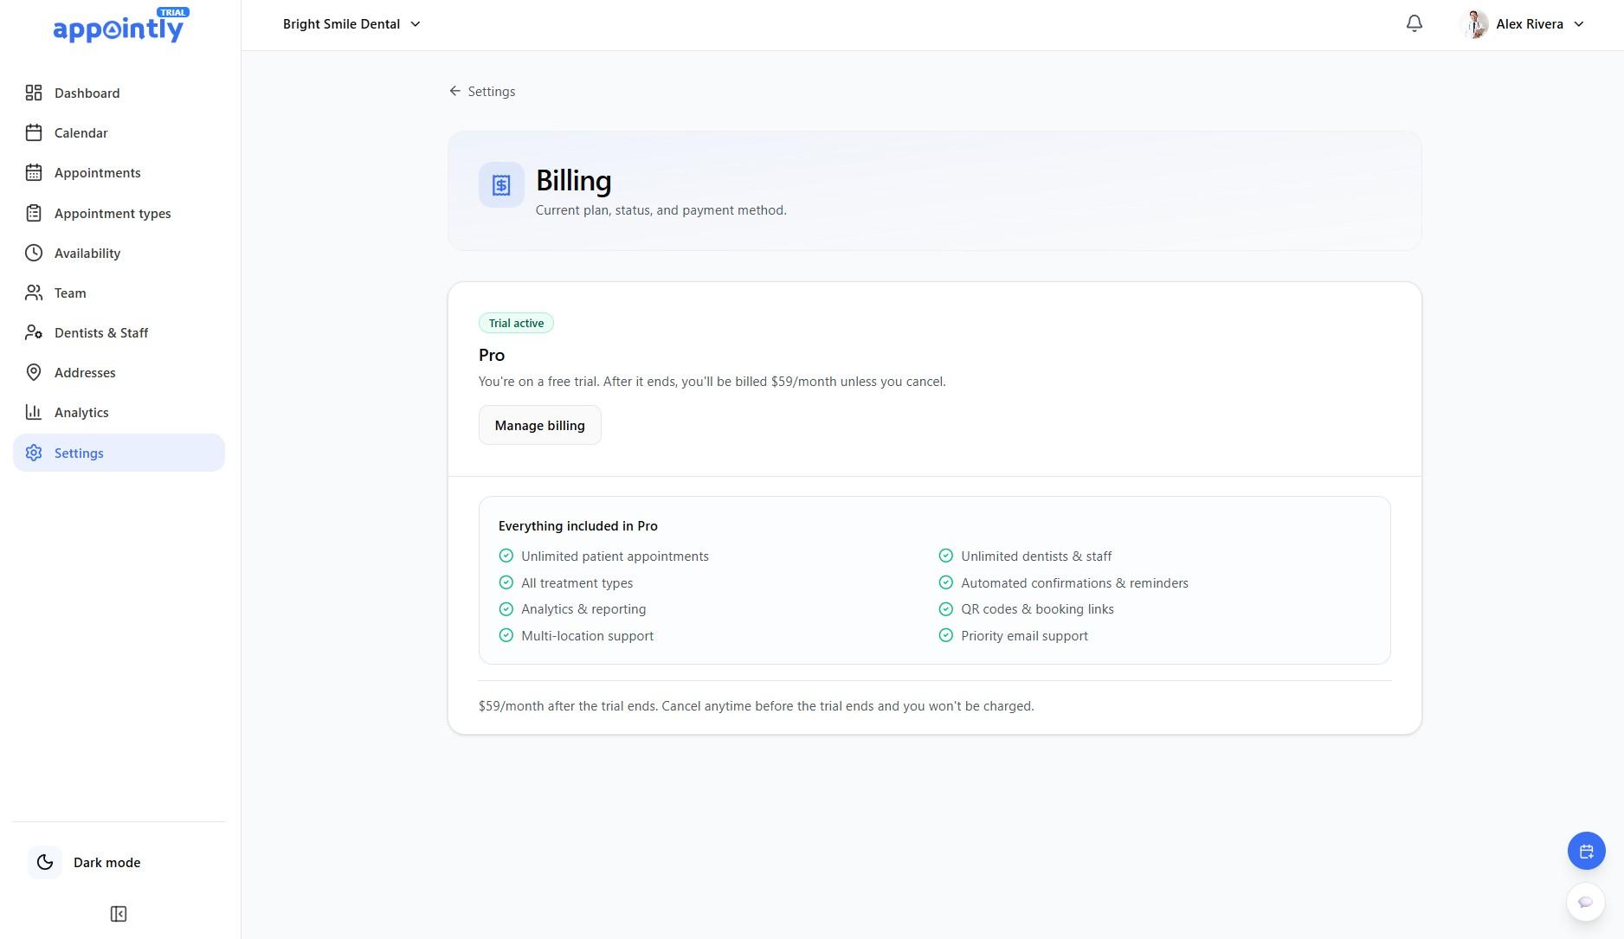1624x939 pixels.
Task: Select the Dentists & Staff icon
Action: tap(34, 332)
